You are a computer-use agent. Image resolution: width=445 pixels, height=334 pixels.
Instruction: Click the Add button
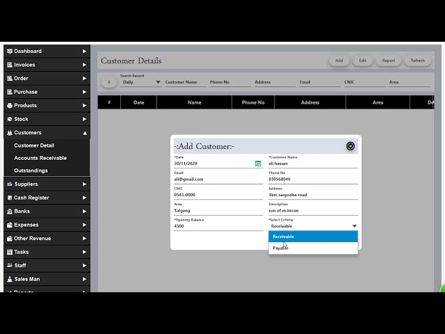[339, 61]
